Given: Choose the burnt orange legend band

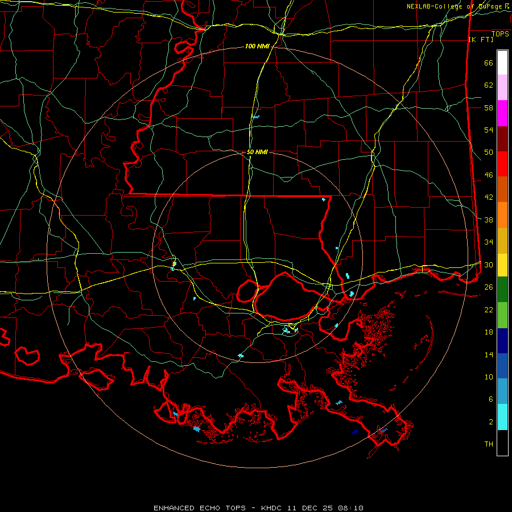Looking at the screenshot, I should point(502,189).
